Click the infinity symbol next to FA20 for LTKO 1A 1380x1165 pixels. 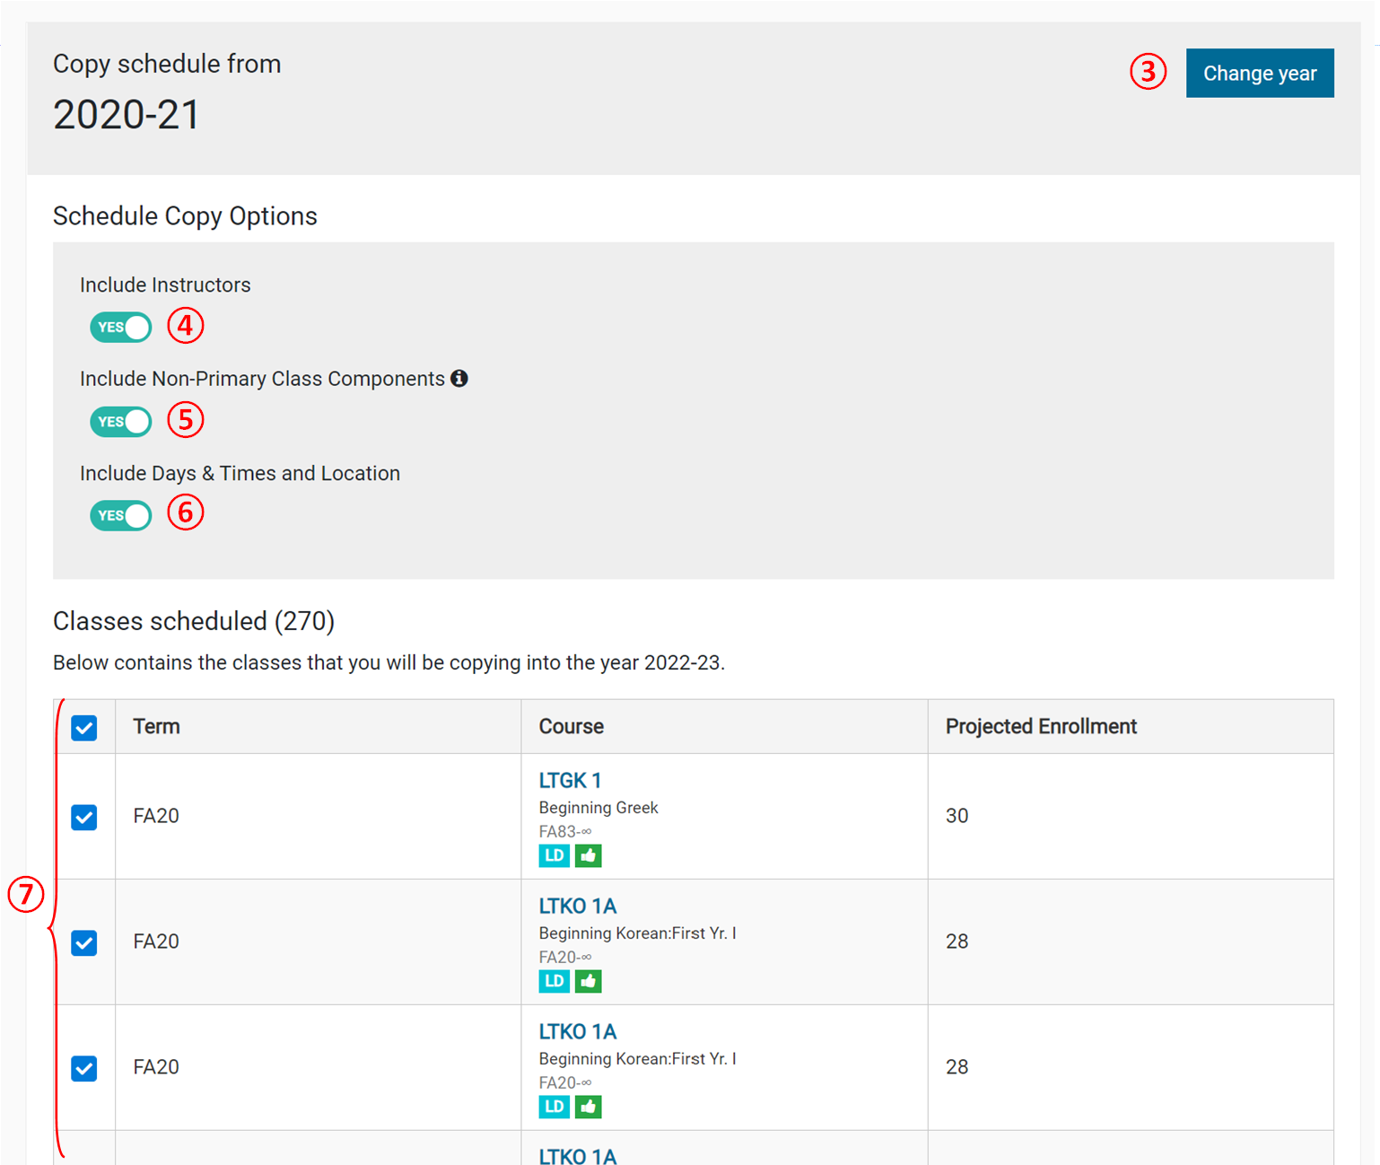coord(584,957)
